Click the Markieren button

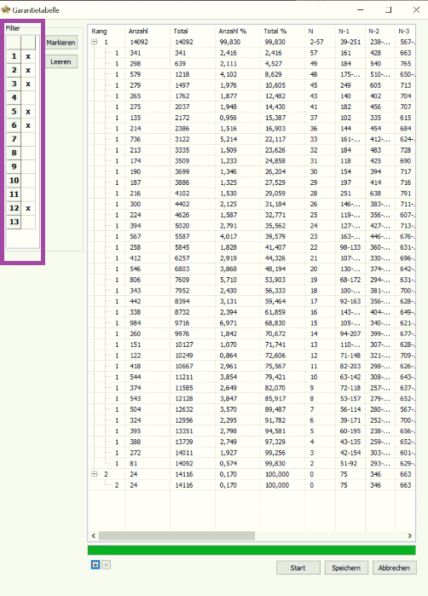coord(61,43)
